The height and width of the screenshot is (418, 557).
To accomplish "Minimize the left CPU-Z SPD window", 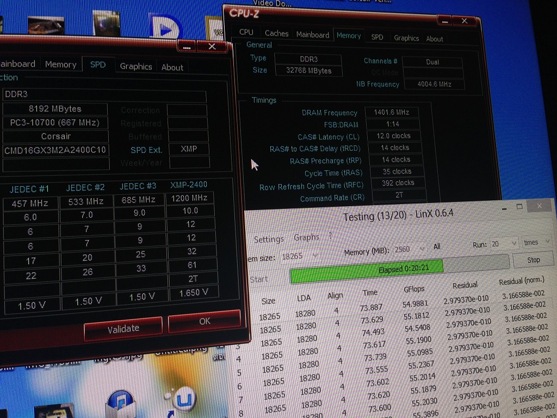I will (187, 47).
